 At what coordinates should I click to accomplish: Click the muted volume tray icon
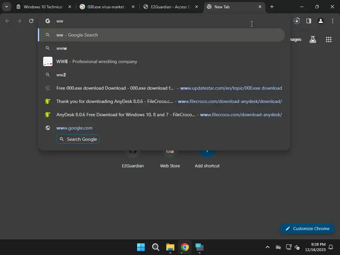(x=297, y=247)
